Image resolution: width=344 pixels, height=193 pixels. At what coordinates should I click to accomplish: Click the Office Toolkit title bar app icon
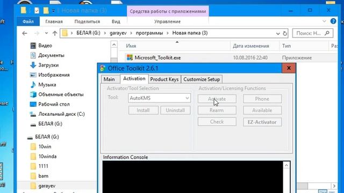tap(103, 68)
